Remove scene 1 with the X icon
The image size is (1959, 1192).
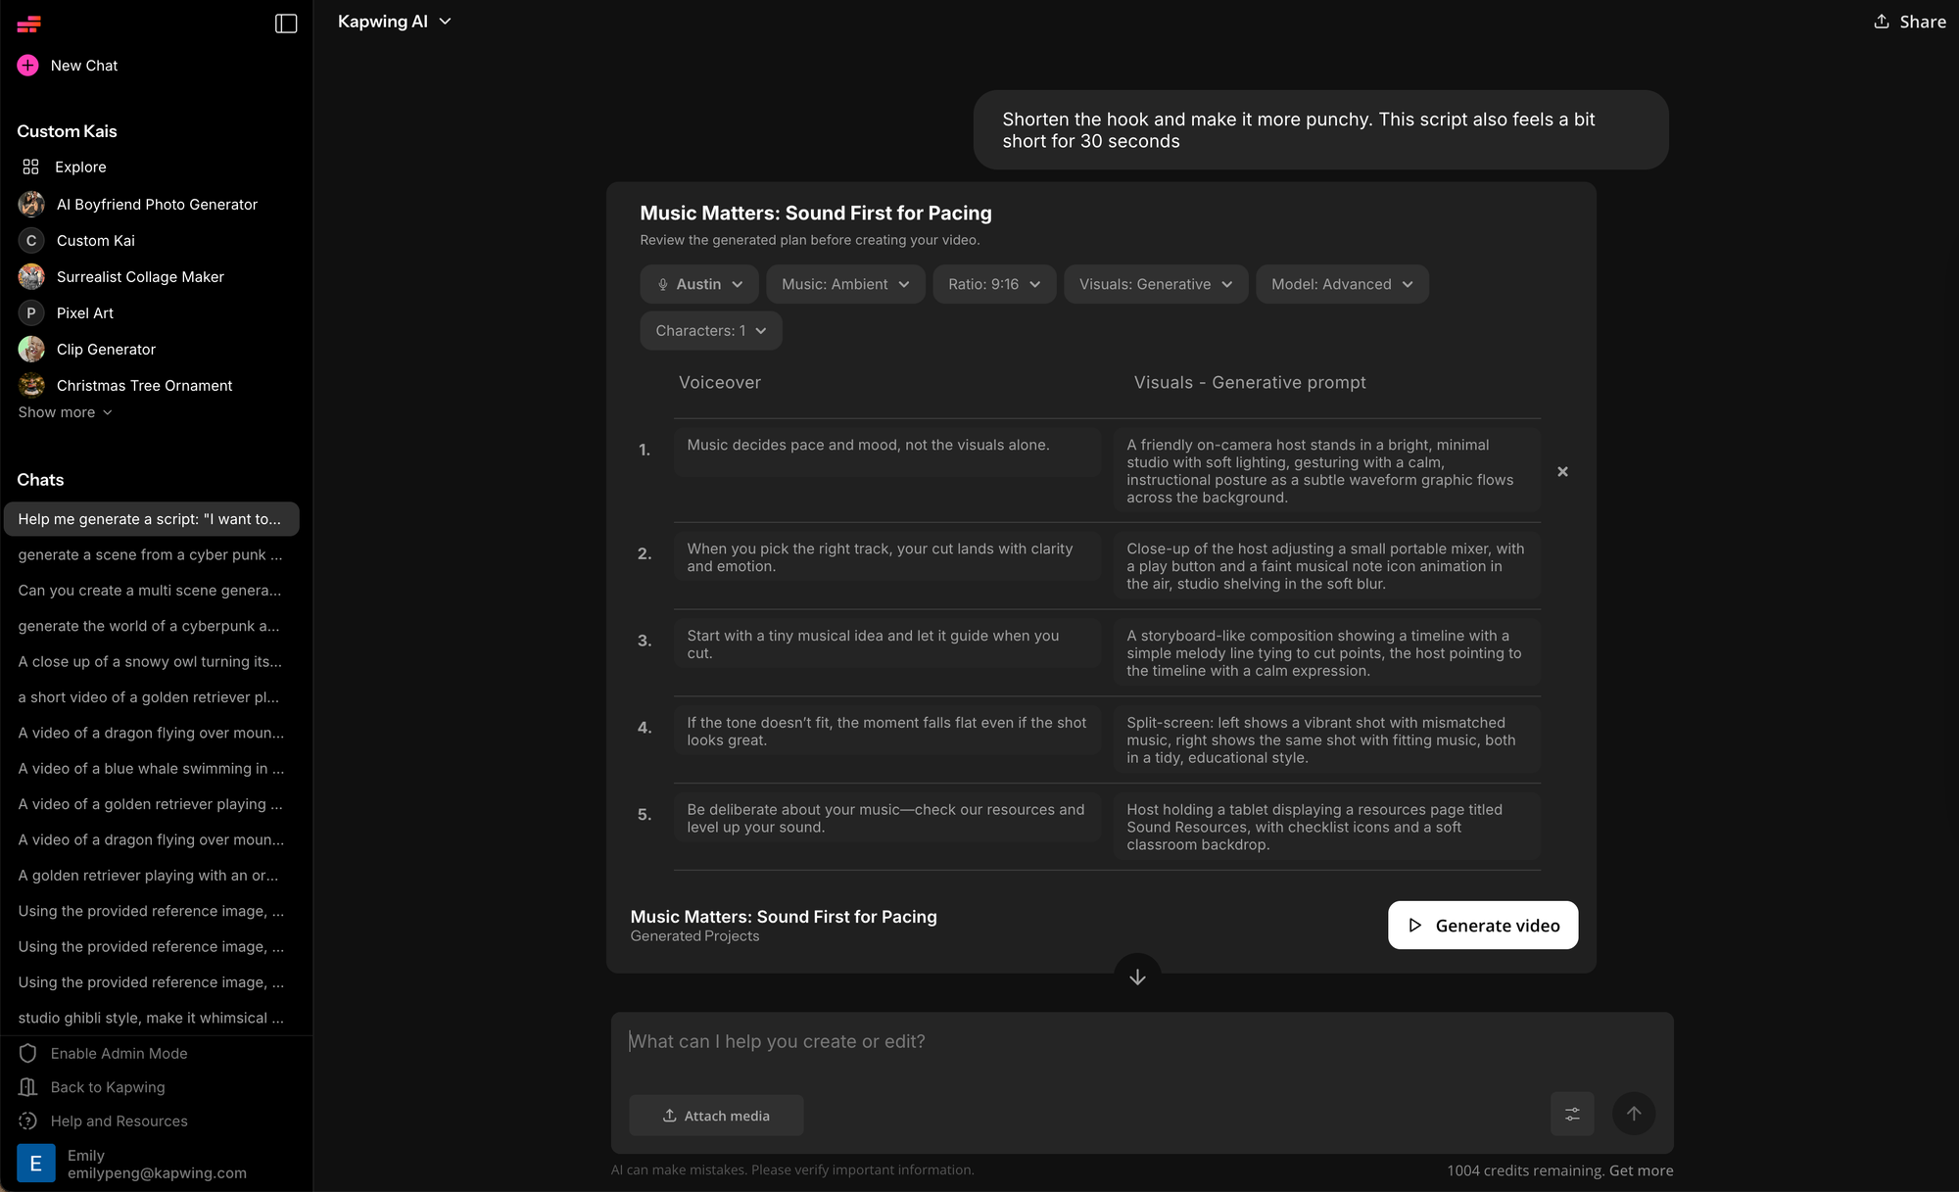pyautogui.click(x=1562, y=472)
